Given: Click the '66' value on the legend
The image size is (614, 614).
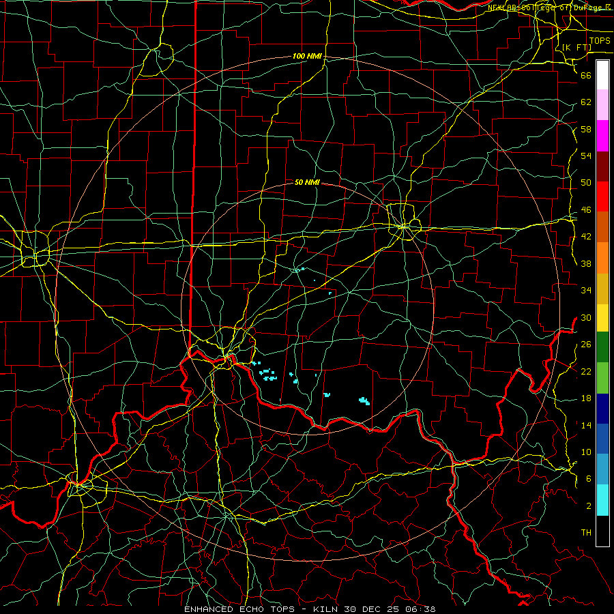Looking at the screenshot, I should pyautogui.click(x=586, y=75).
